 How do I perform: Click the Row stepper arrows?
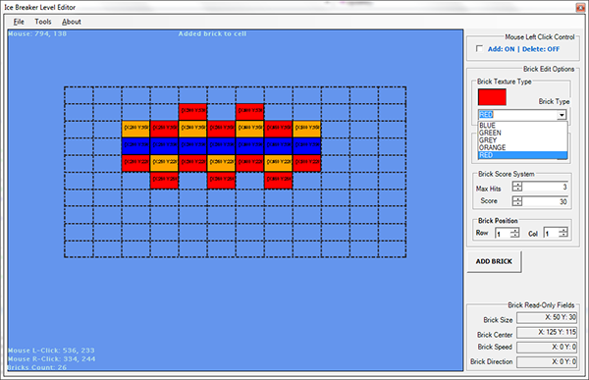[x=514, y=233]
